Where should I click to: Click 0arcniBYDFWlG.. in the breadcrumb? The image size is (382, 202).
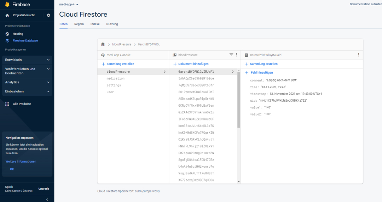(x=149, y=44)
